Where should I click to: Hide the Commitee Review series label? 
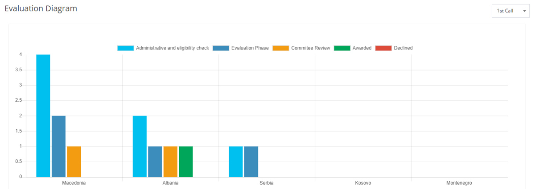pos(311,48)
